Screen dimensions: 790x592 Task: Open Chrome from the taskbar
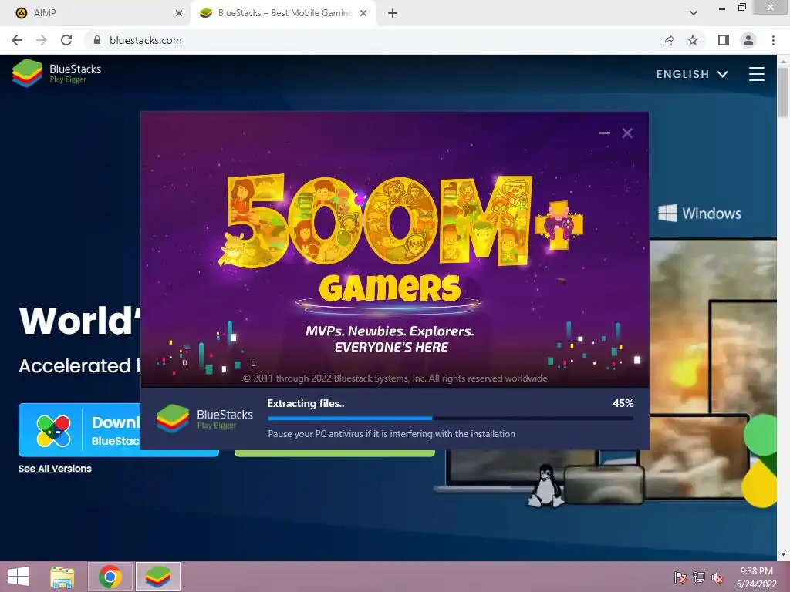click(110, 577)
